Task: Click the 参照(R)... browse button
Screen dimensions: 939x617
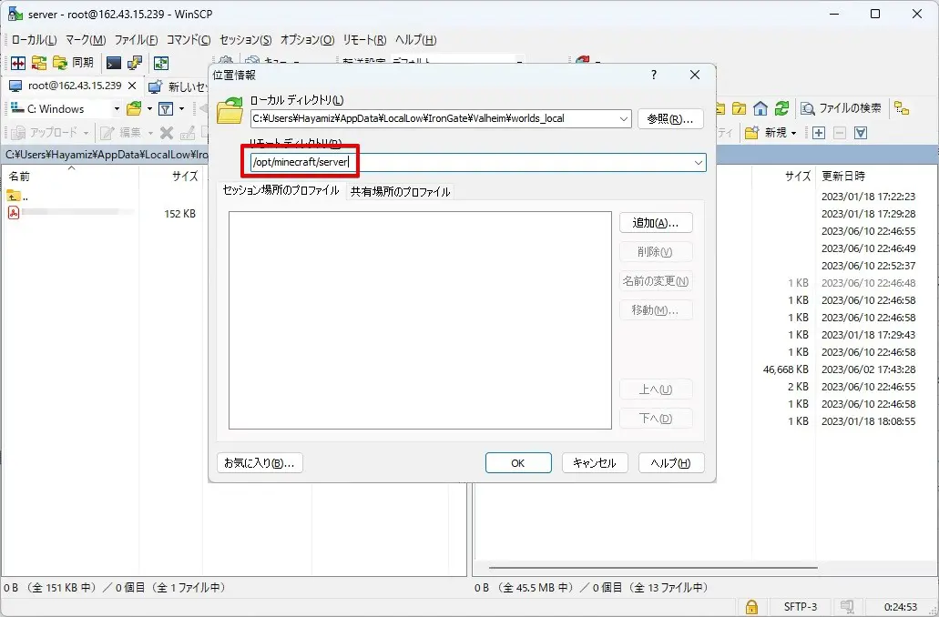Action: coord(670,118)
